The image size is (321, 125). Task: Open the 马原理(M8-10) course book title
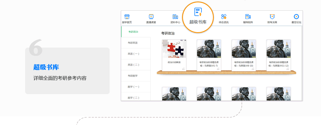pos(244,64)
